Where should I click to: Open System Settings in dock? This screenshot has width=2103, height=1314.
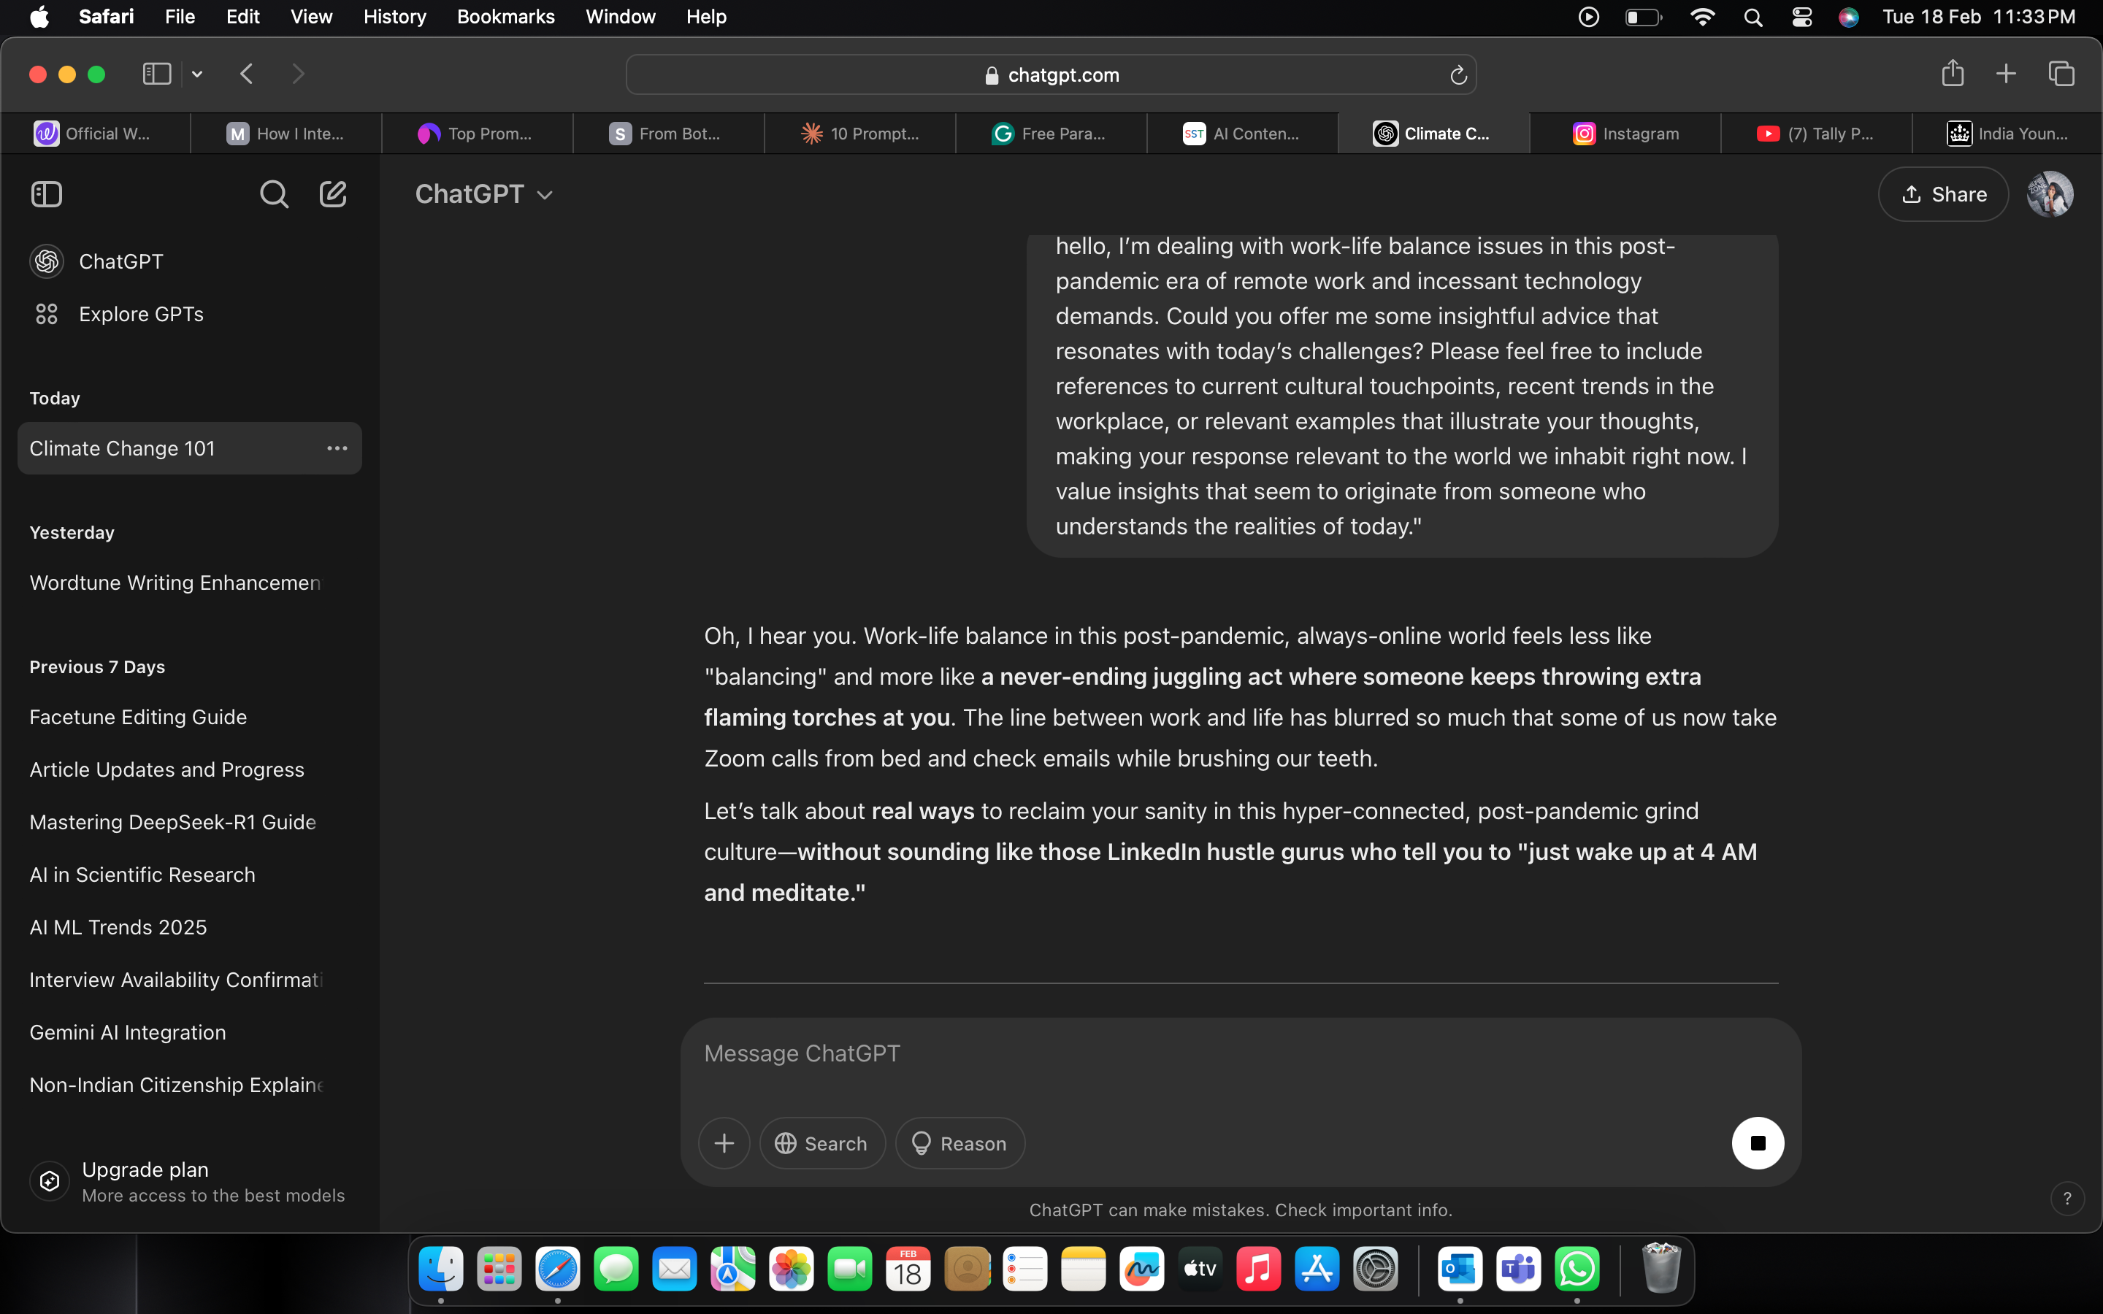tap(1376, 1269)
